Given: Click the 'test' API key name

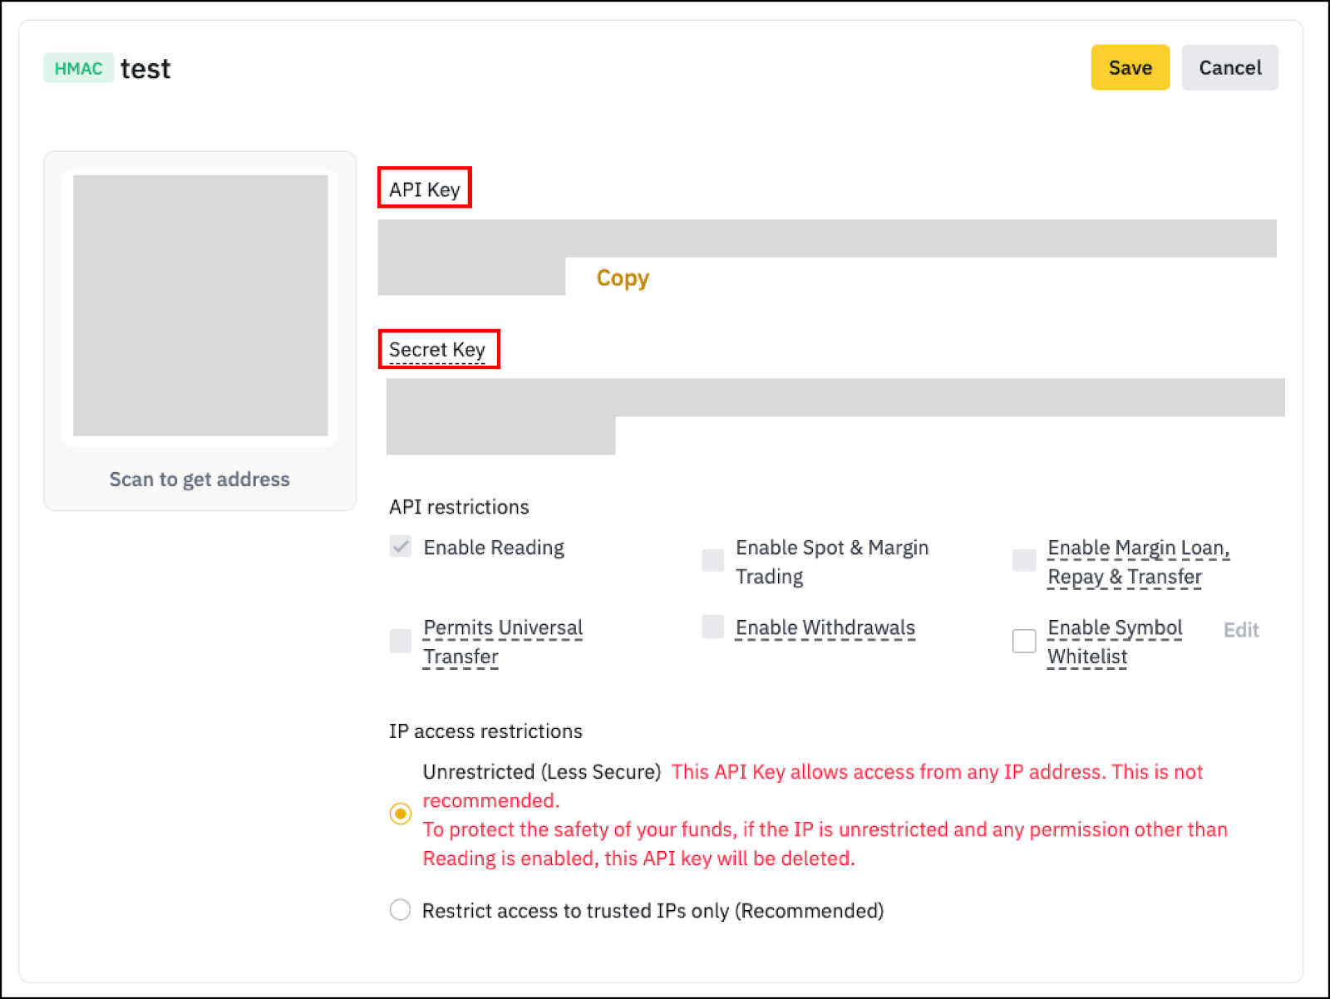Looking at the screenshot, I should [x=145, y=68].
